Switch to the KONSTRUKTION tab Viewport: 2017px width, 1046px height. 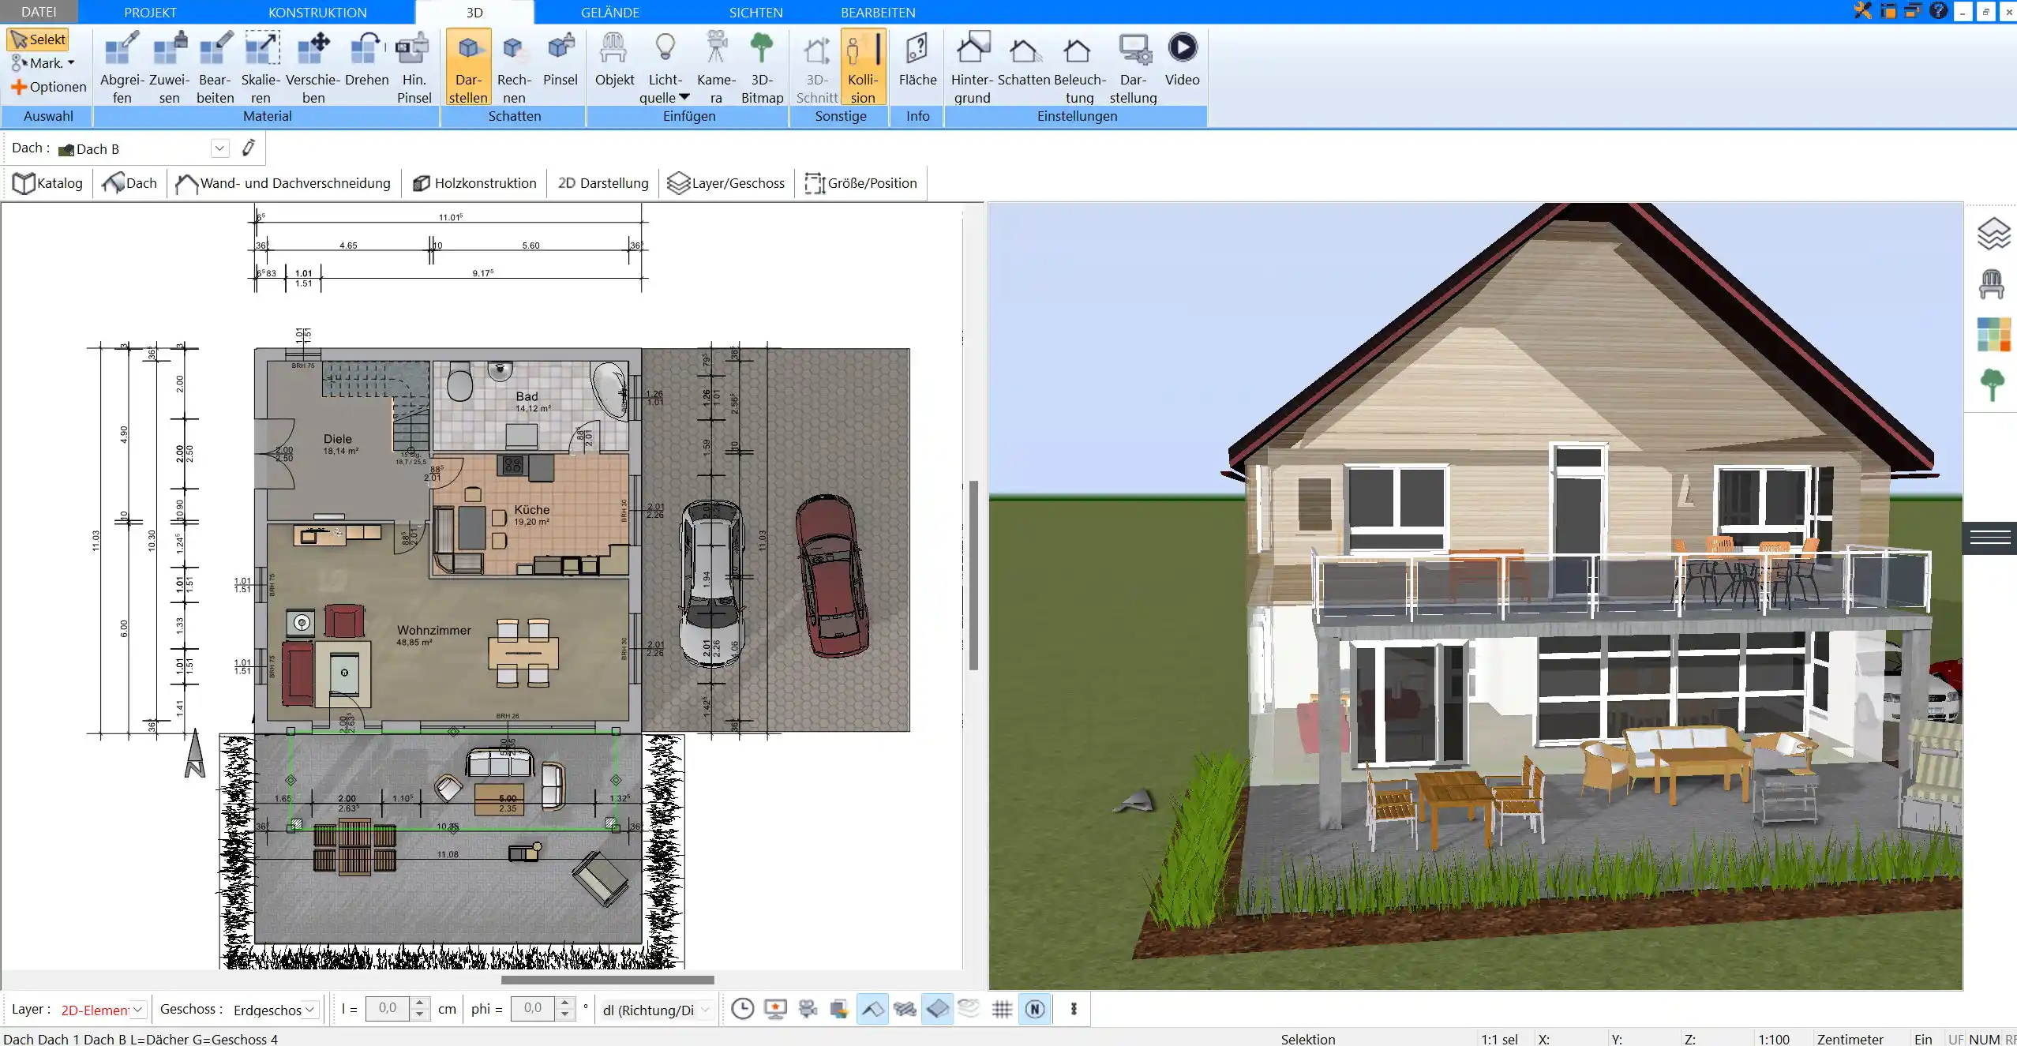317,13
